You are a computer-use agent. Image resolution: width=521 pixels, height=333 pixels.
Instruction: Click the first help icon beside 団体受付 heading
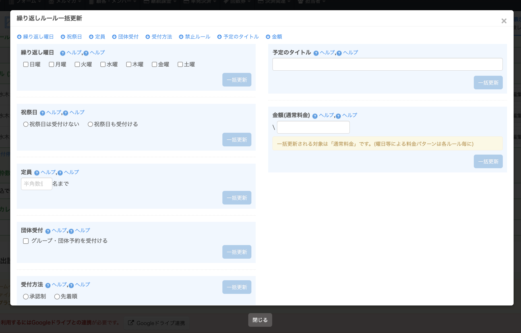[x=48, y=231]
